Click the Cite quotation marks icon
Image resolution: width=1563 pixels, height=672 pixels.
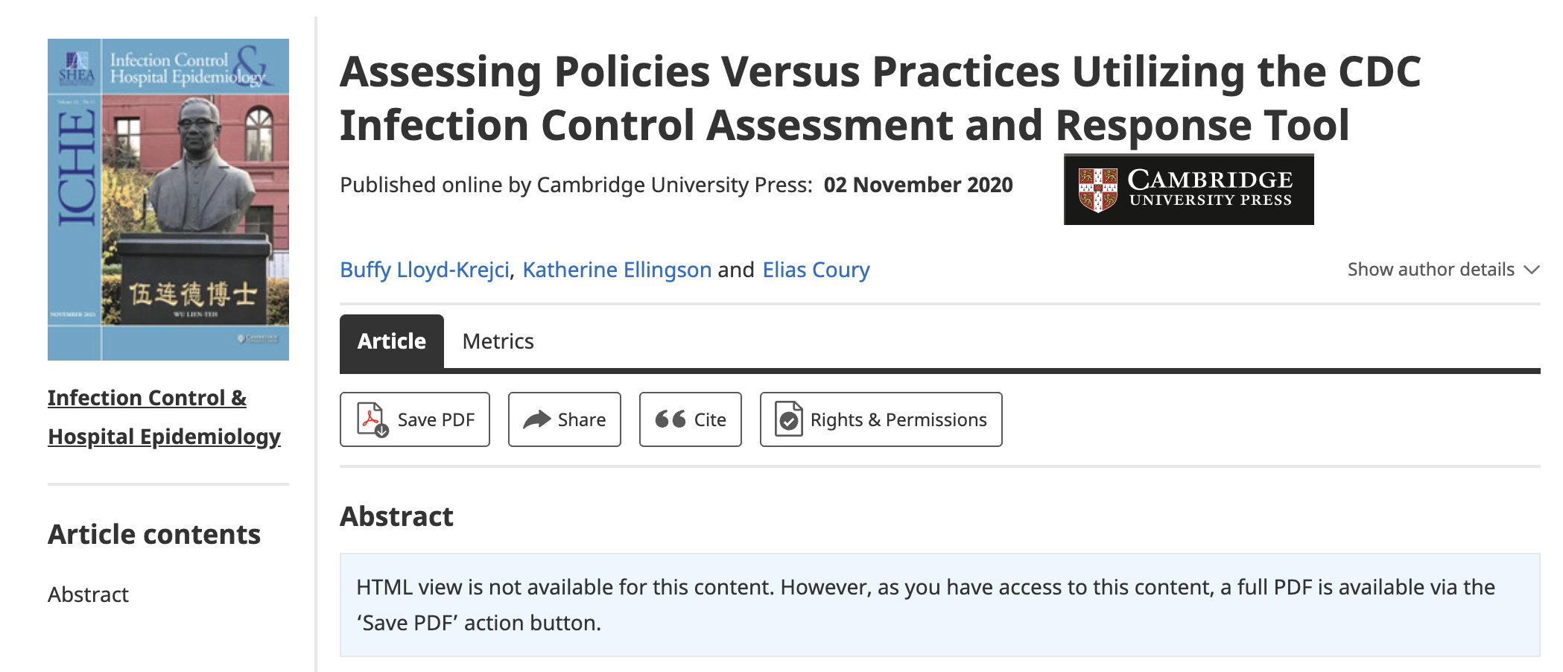(670, 419)
